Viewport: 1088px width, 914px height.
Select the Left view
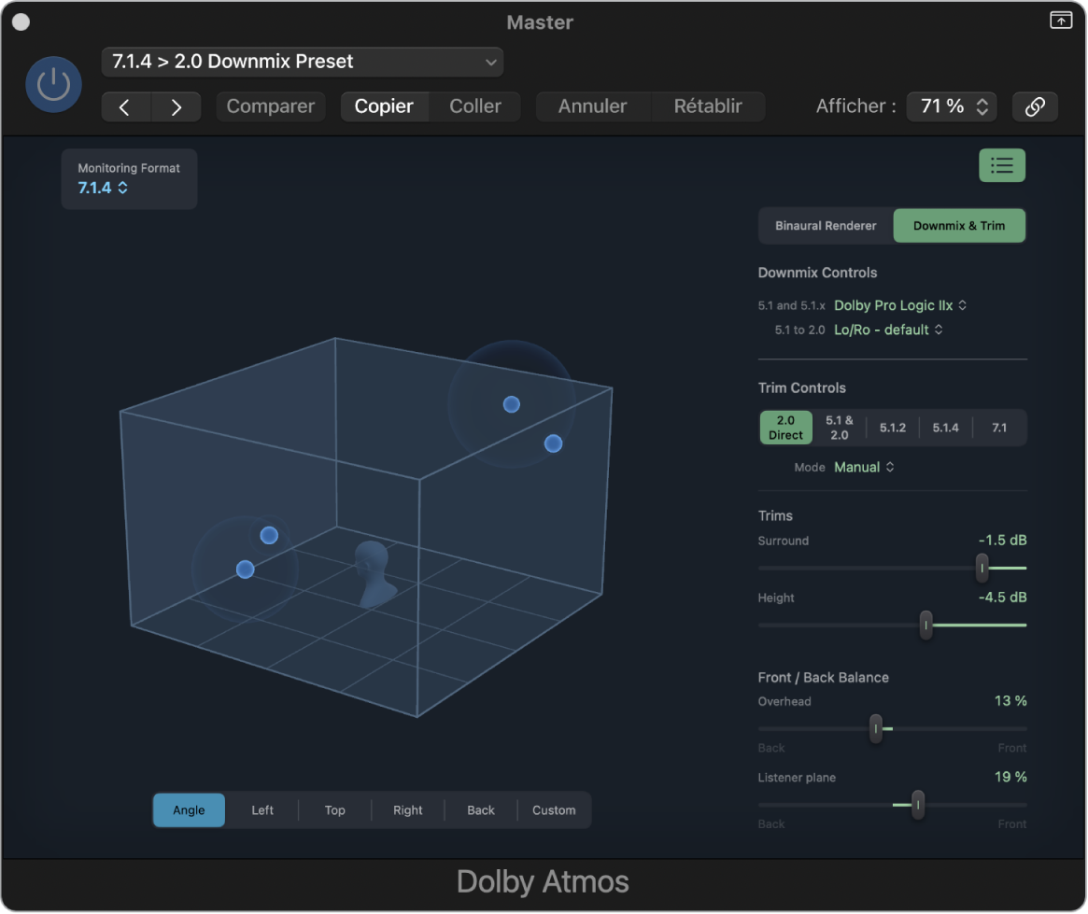click(x=262, y=810)
